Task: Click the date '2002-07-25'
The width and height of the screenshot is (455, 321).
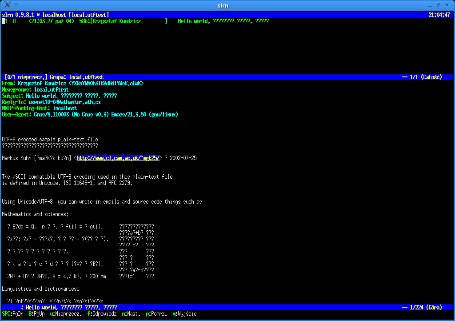Action: (x=183, y=158)
